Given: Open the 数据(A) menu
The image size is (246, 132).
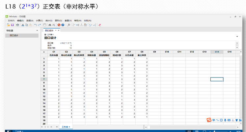Looking at the screenshot, I should (x=30, y=21).
